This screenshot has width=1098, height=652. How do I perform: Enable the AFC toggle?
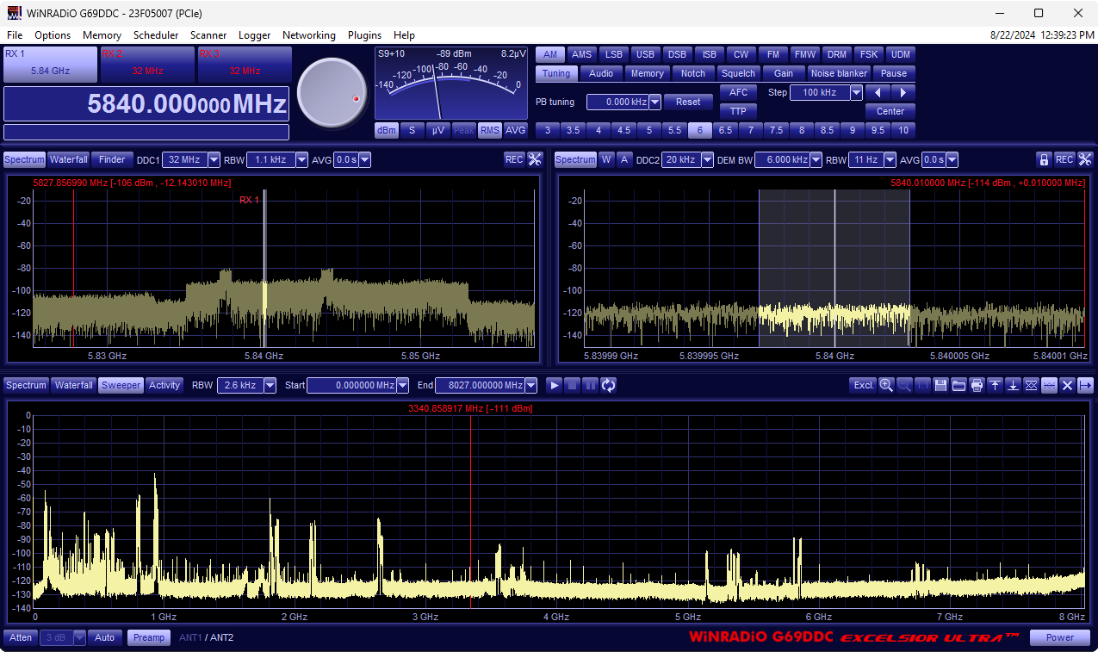point(738,92)
